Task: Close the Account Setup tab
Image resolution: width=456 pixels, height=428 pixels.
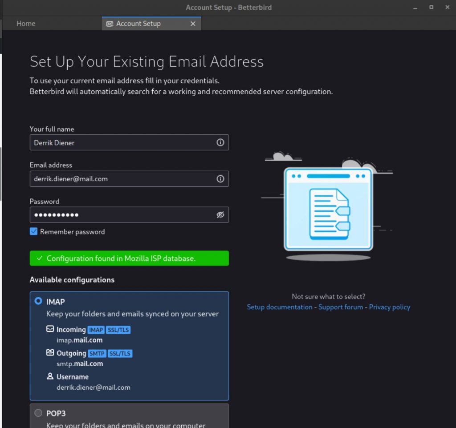Action: coord(193,24)
